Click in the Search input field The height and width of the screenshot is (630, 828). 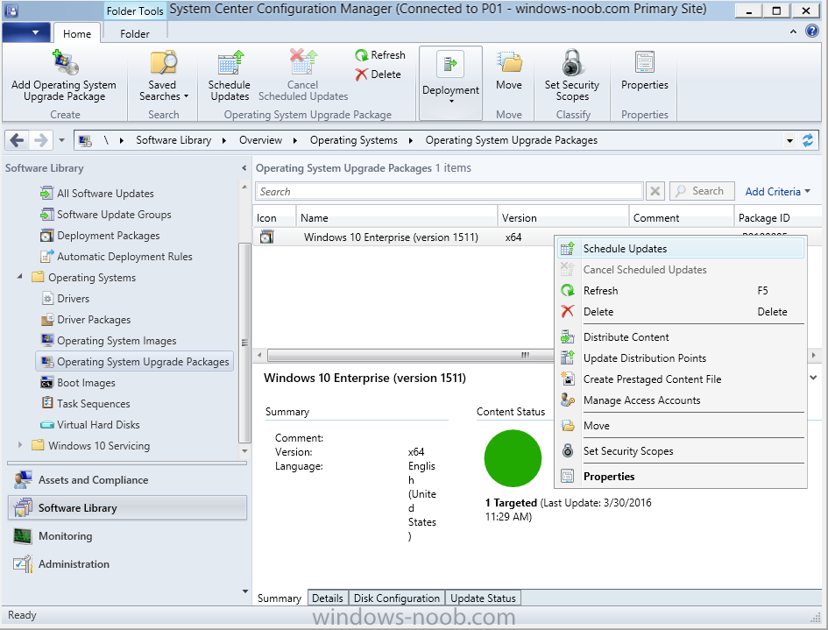click(x=449, y=191)
